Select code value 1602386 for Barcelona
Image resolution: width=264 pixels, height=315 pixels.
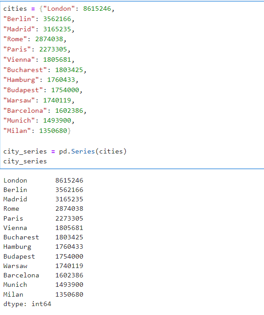click(69, 111)
